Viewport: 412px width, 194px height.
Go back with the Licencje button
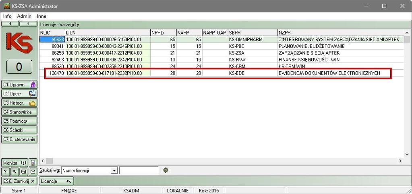point(56,181)
